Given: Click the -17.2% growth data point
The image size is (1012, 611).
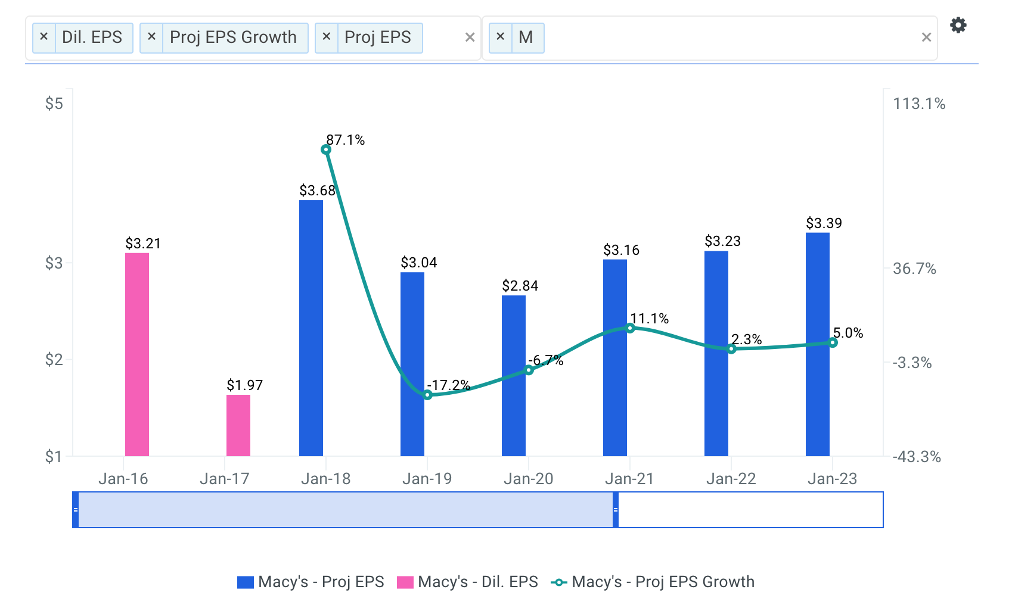Looking at the screenshot, I should coord(427,395).
